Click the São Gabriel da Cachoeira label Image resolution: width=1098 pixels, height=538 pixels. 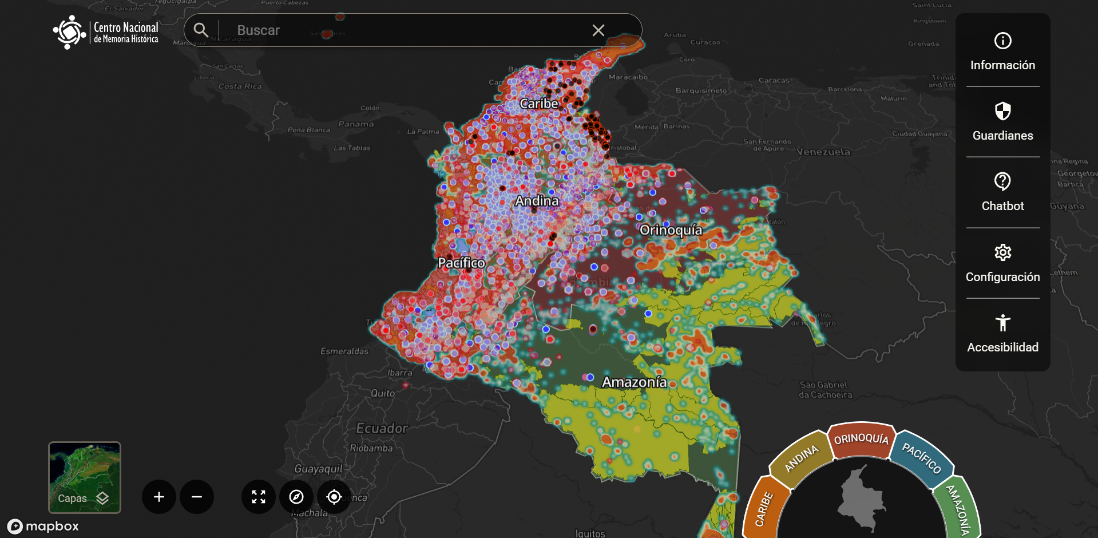click(825, 390)
